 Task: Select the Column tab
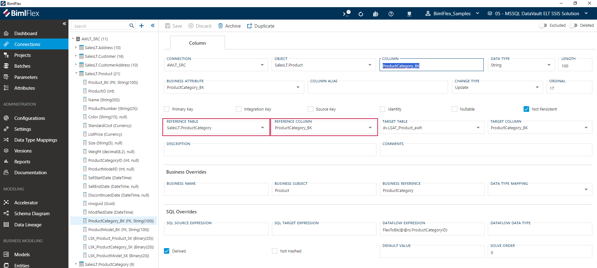point(197,43)
